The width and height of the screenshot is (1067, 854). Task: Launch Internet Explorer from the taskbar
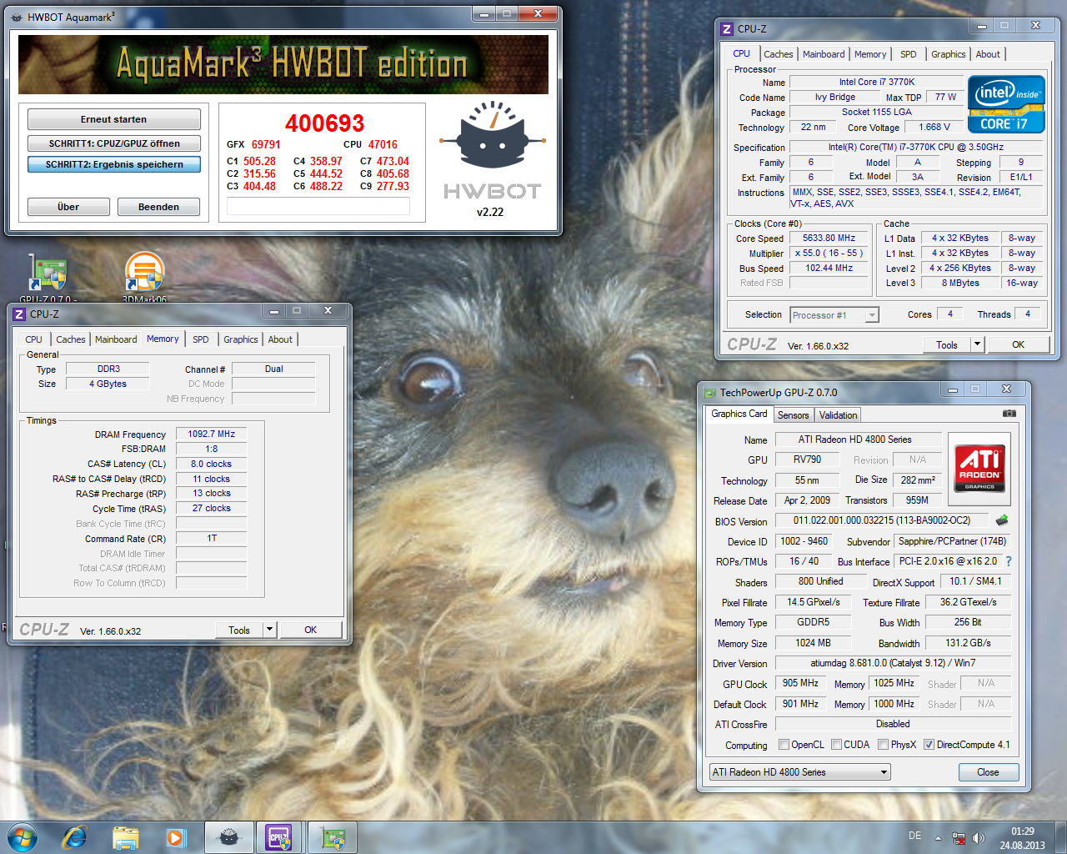coord(74,836)
